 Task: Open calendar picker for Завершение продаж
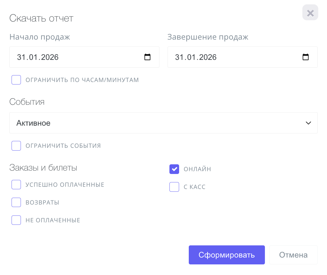coord(305,57)
